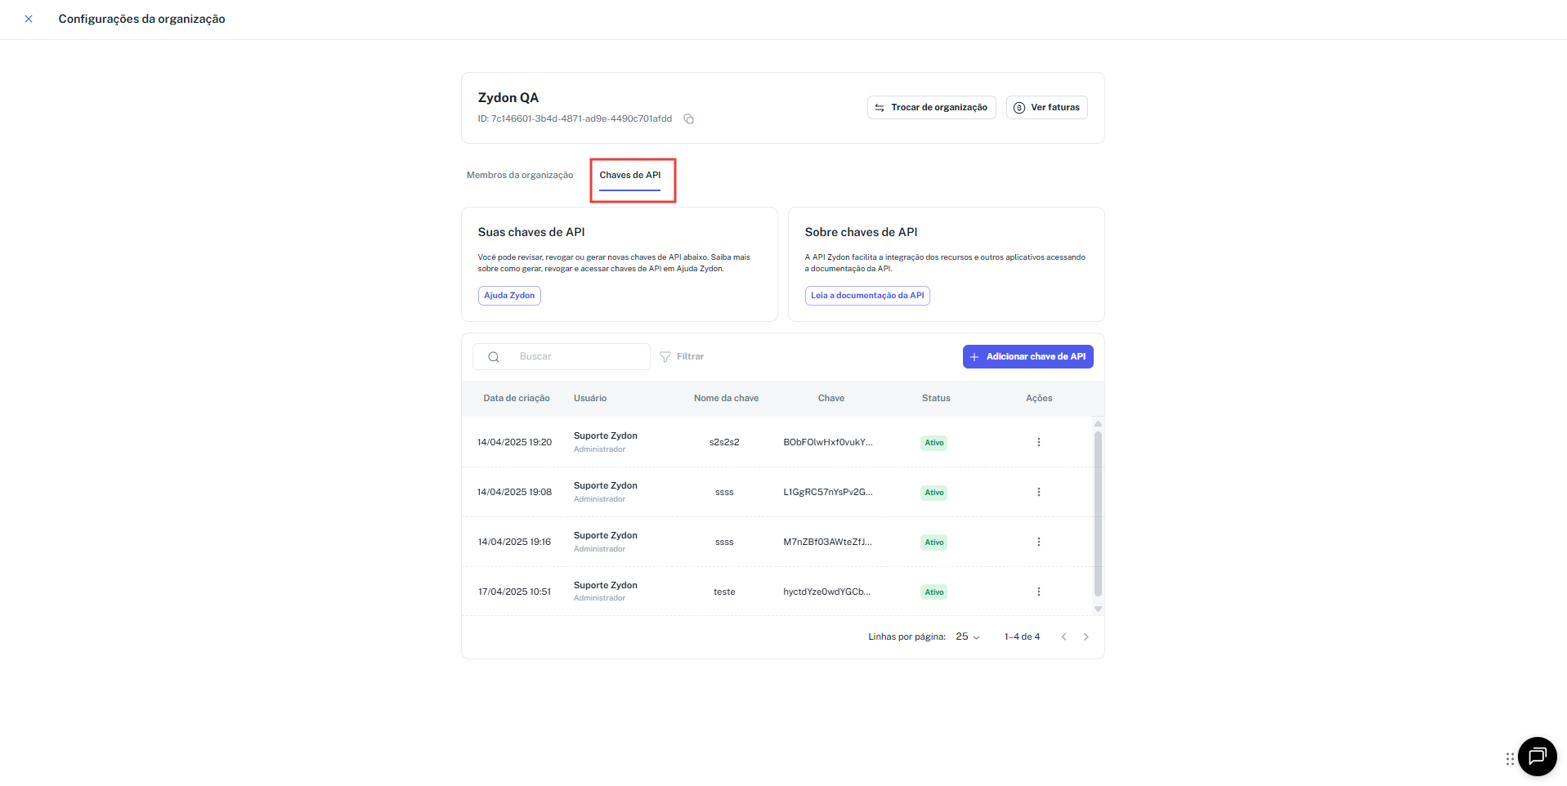Click the key value BObFOlwHxf0vukY...
Viewport: 1567px width, 786px height.
point(827,443)
